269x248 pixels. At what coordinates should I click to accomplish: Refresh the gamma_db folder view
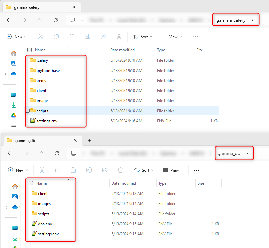coord(57,153)
